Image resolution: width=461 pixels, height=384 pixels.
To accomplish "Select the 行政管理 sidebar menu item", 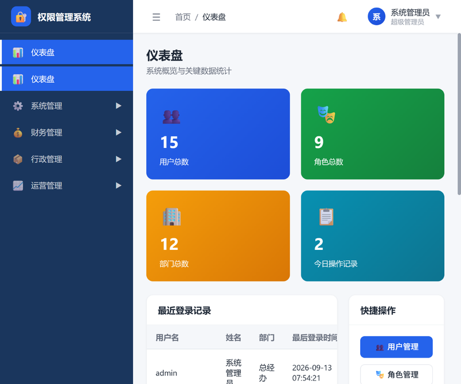I will pyautogui.click(x=67, y=159).
